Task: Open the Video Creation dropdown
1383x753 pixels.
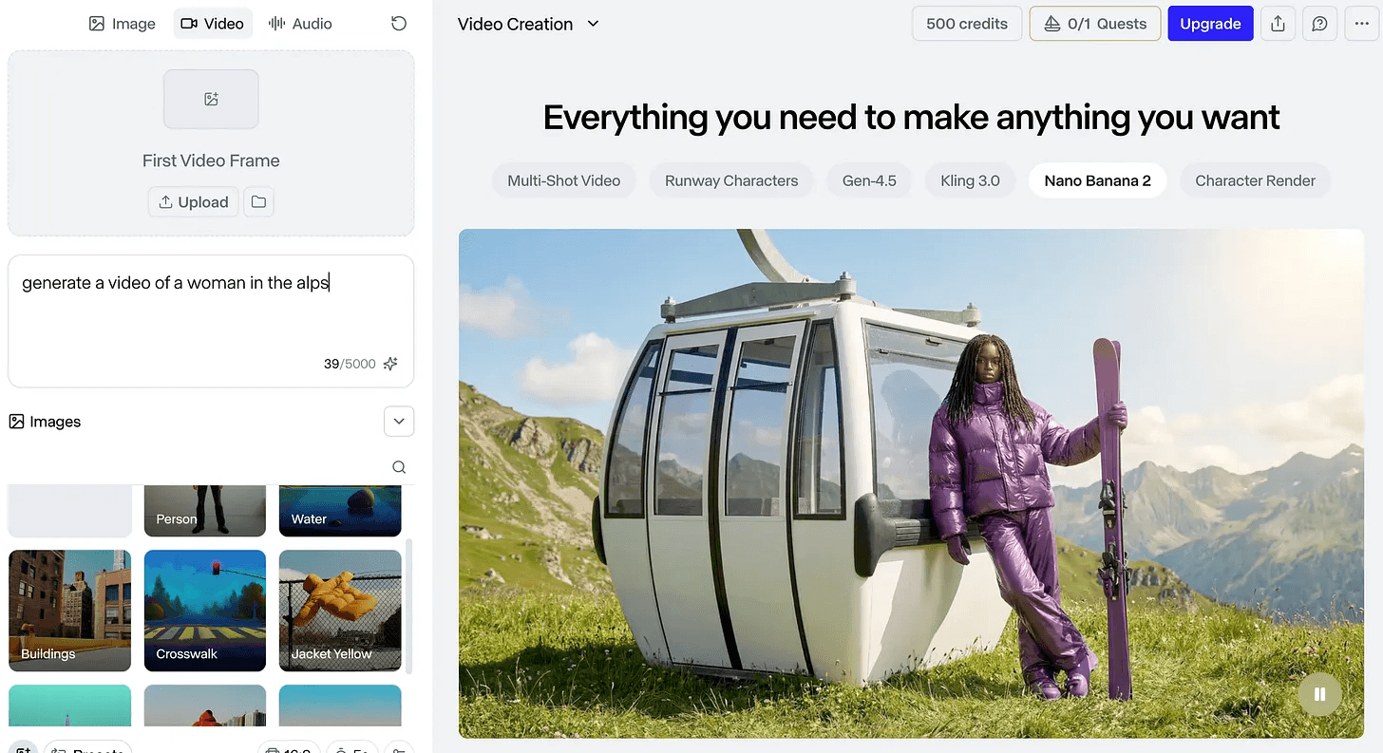Action: 528,24
